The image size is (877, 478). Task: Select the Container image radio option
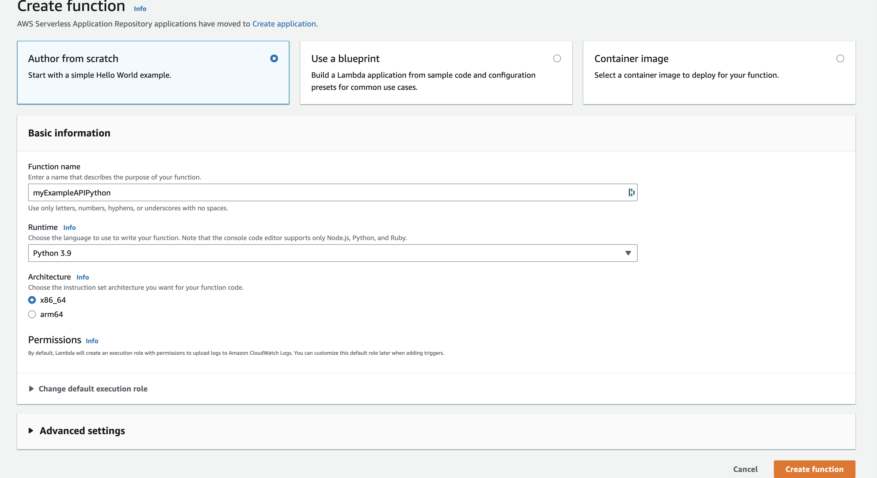pyautogui.click(x=840, y=58)
